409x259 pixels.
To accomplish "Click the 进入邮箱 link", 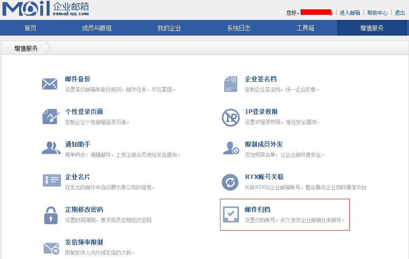I will click(x=350, y=13).
